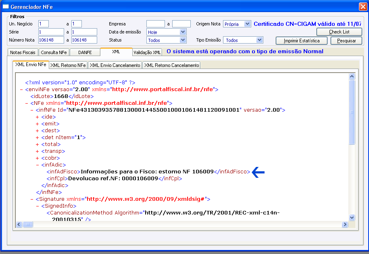Click the Número Nota start field
This screenshot has width=369, height=254.
point(51,40)
